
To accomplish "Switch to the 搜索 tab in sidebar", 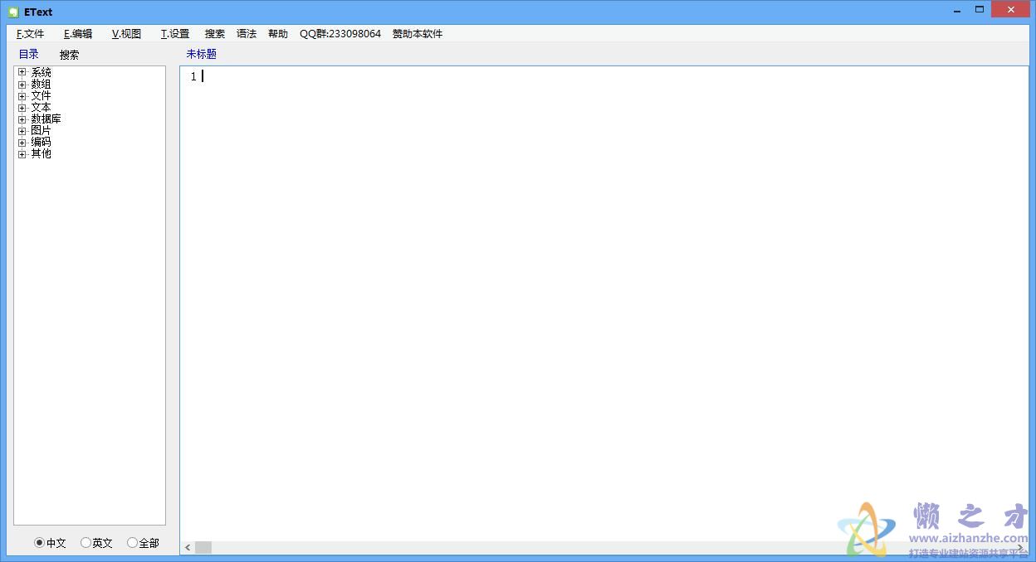I will [70, 55].
